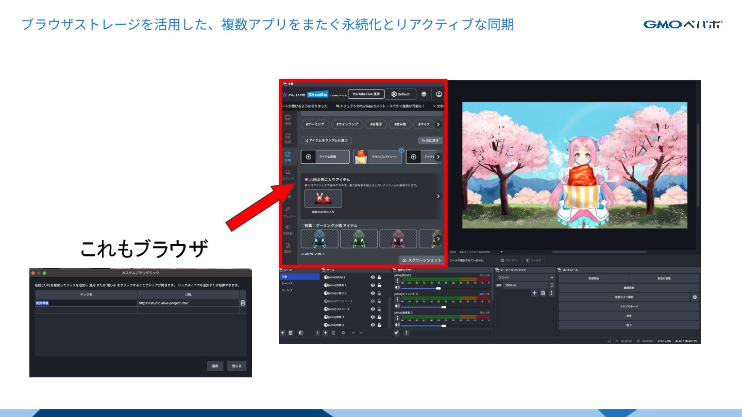The width and height of the screenshot is (742, 417).
Task: Expand tag list with chevron beside #マイク
Action: point(438,124)
